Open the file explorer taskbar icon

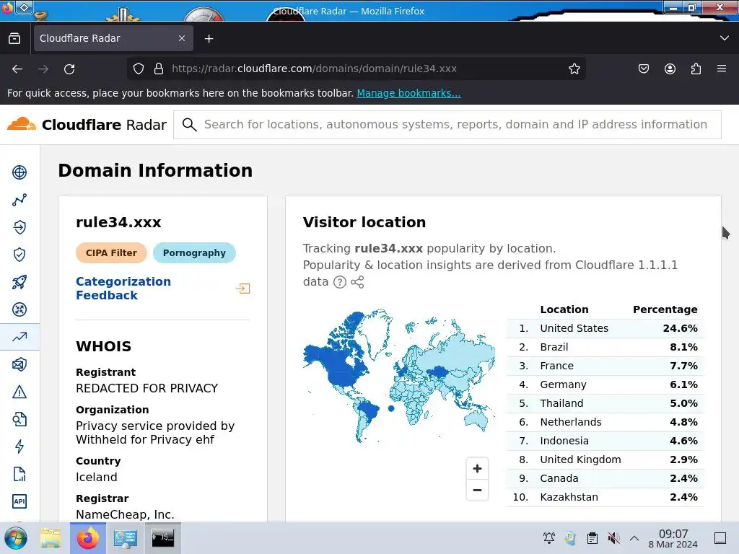coord(51,538)
